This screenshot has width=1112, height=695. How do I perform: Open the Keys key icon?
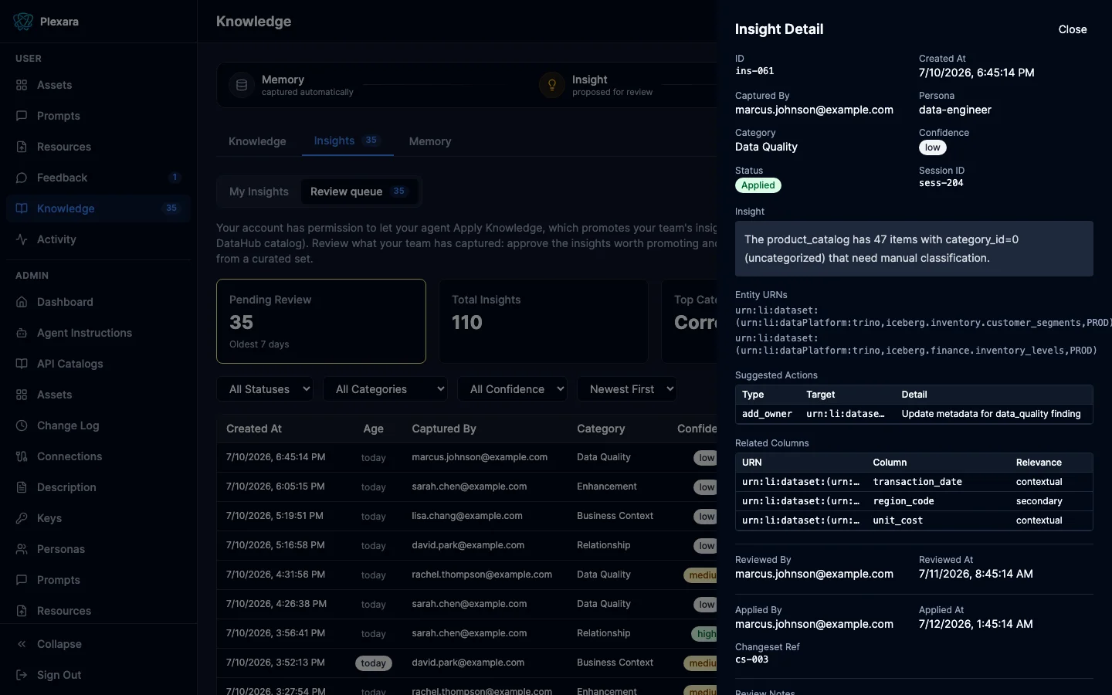22,518
